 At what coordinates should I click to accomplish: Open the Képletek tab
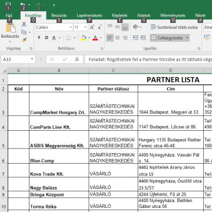pos(120,15)
